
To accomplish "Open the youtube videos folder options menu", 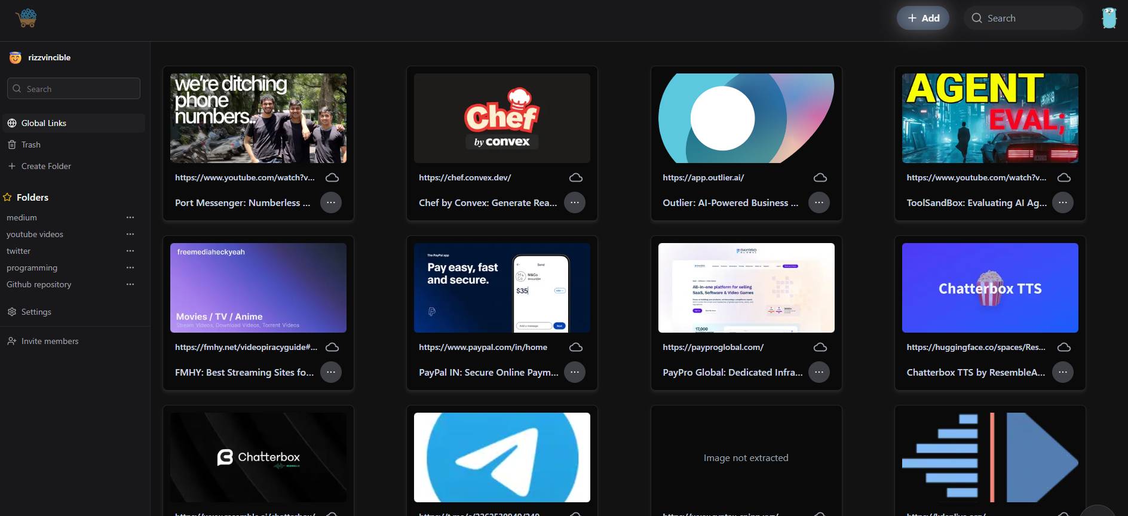I will pos(130,234).
